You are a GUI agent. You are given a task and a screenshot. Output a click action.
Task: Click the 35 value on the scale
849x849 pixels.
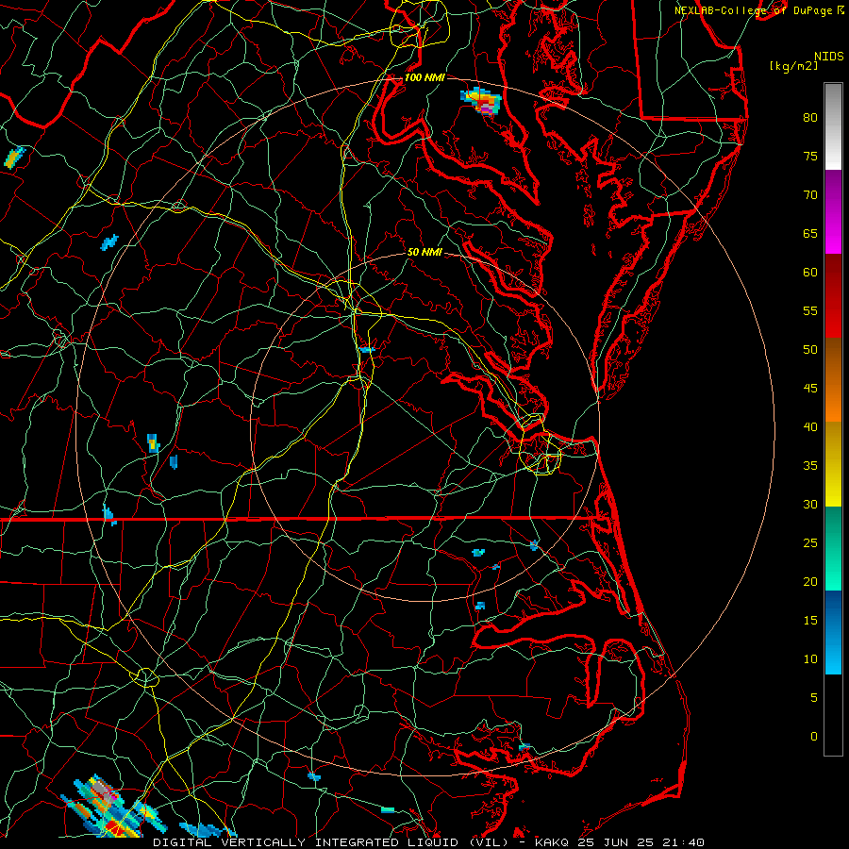pos(810,466)
